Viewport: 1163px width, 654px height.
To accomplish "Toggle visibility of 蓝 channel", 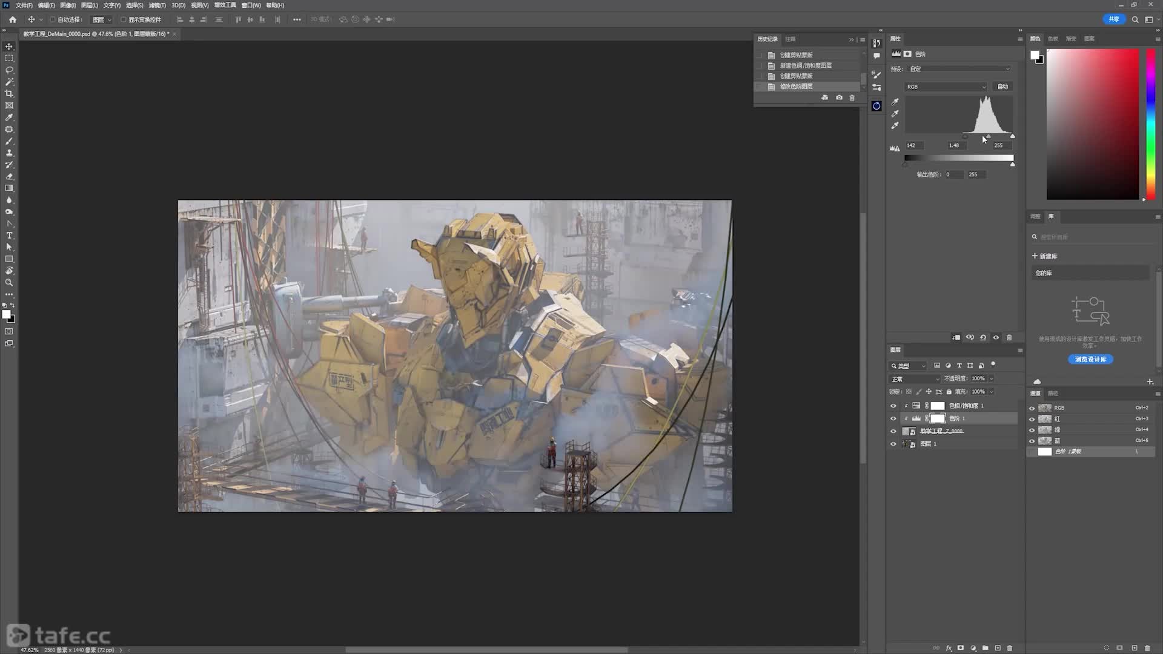I will pos(1032,441).
